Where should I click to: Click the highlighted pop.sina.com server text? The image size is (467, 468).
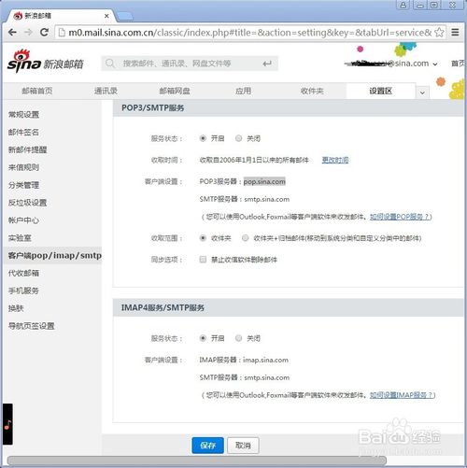(264, 181)
